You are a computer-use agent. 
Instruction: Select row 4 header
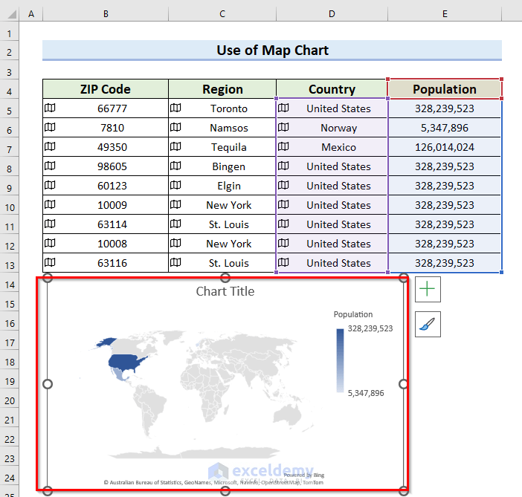click(x=9, y=89)
